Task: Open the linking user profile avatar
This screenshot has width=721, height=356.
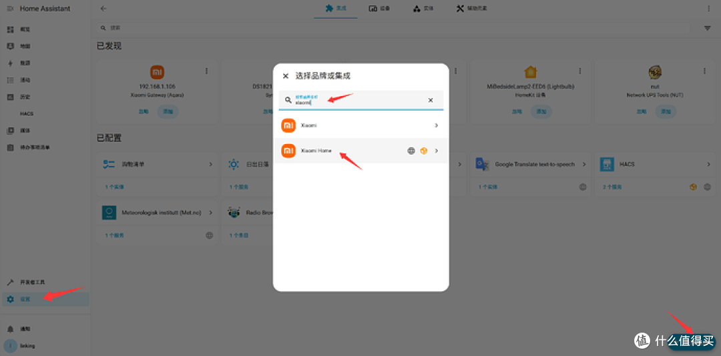Action: [10, 346]
